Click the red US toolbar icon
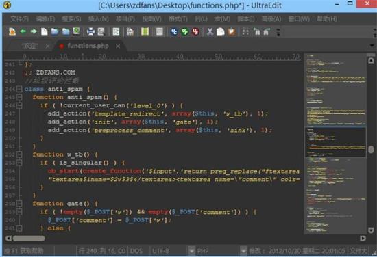The image size is (377, 257). (x=195, y=31)
